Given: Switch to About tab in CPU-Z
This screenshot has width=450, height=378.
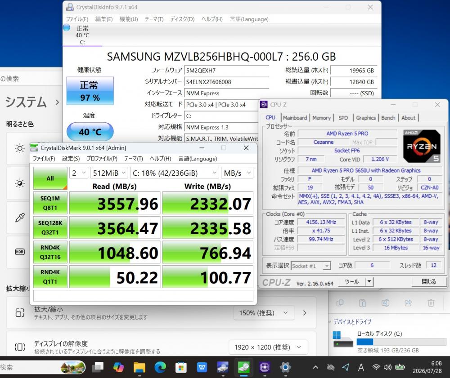Looking at the screenshot, I should [408, 118].
